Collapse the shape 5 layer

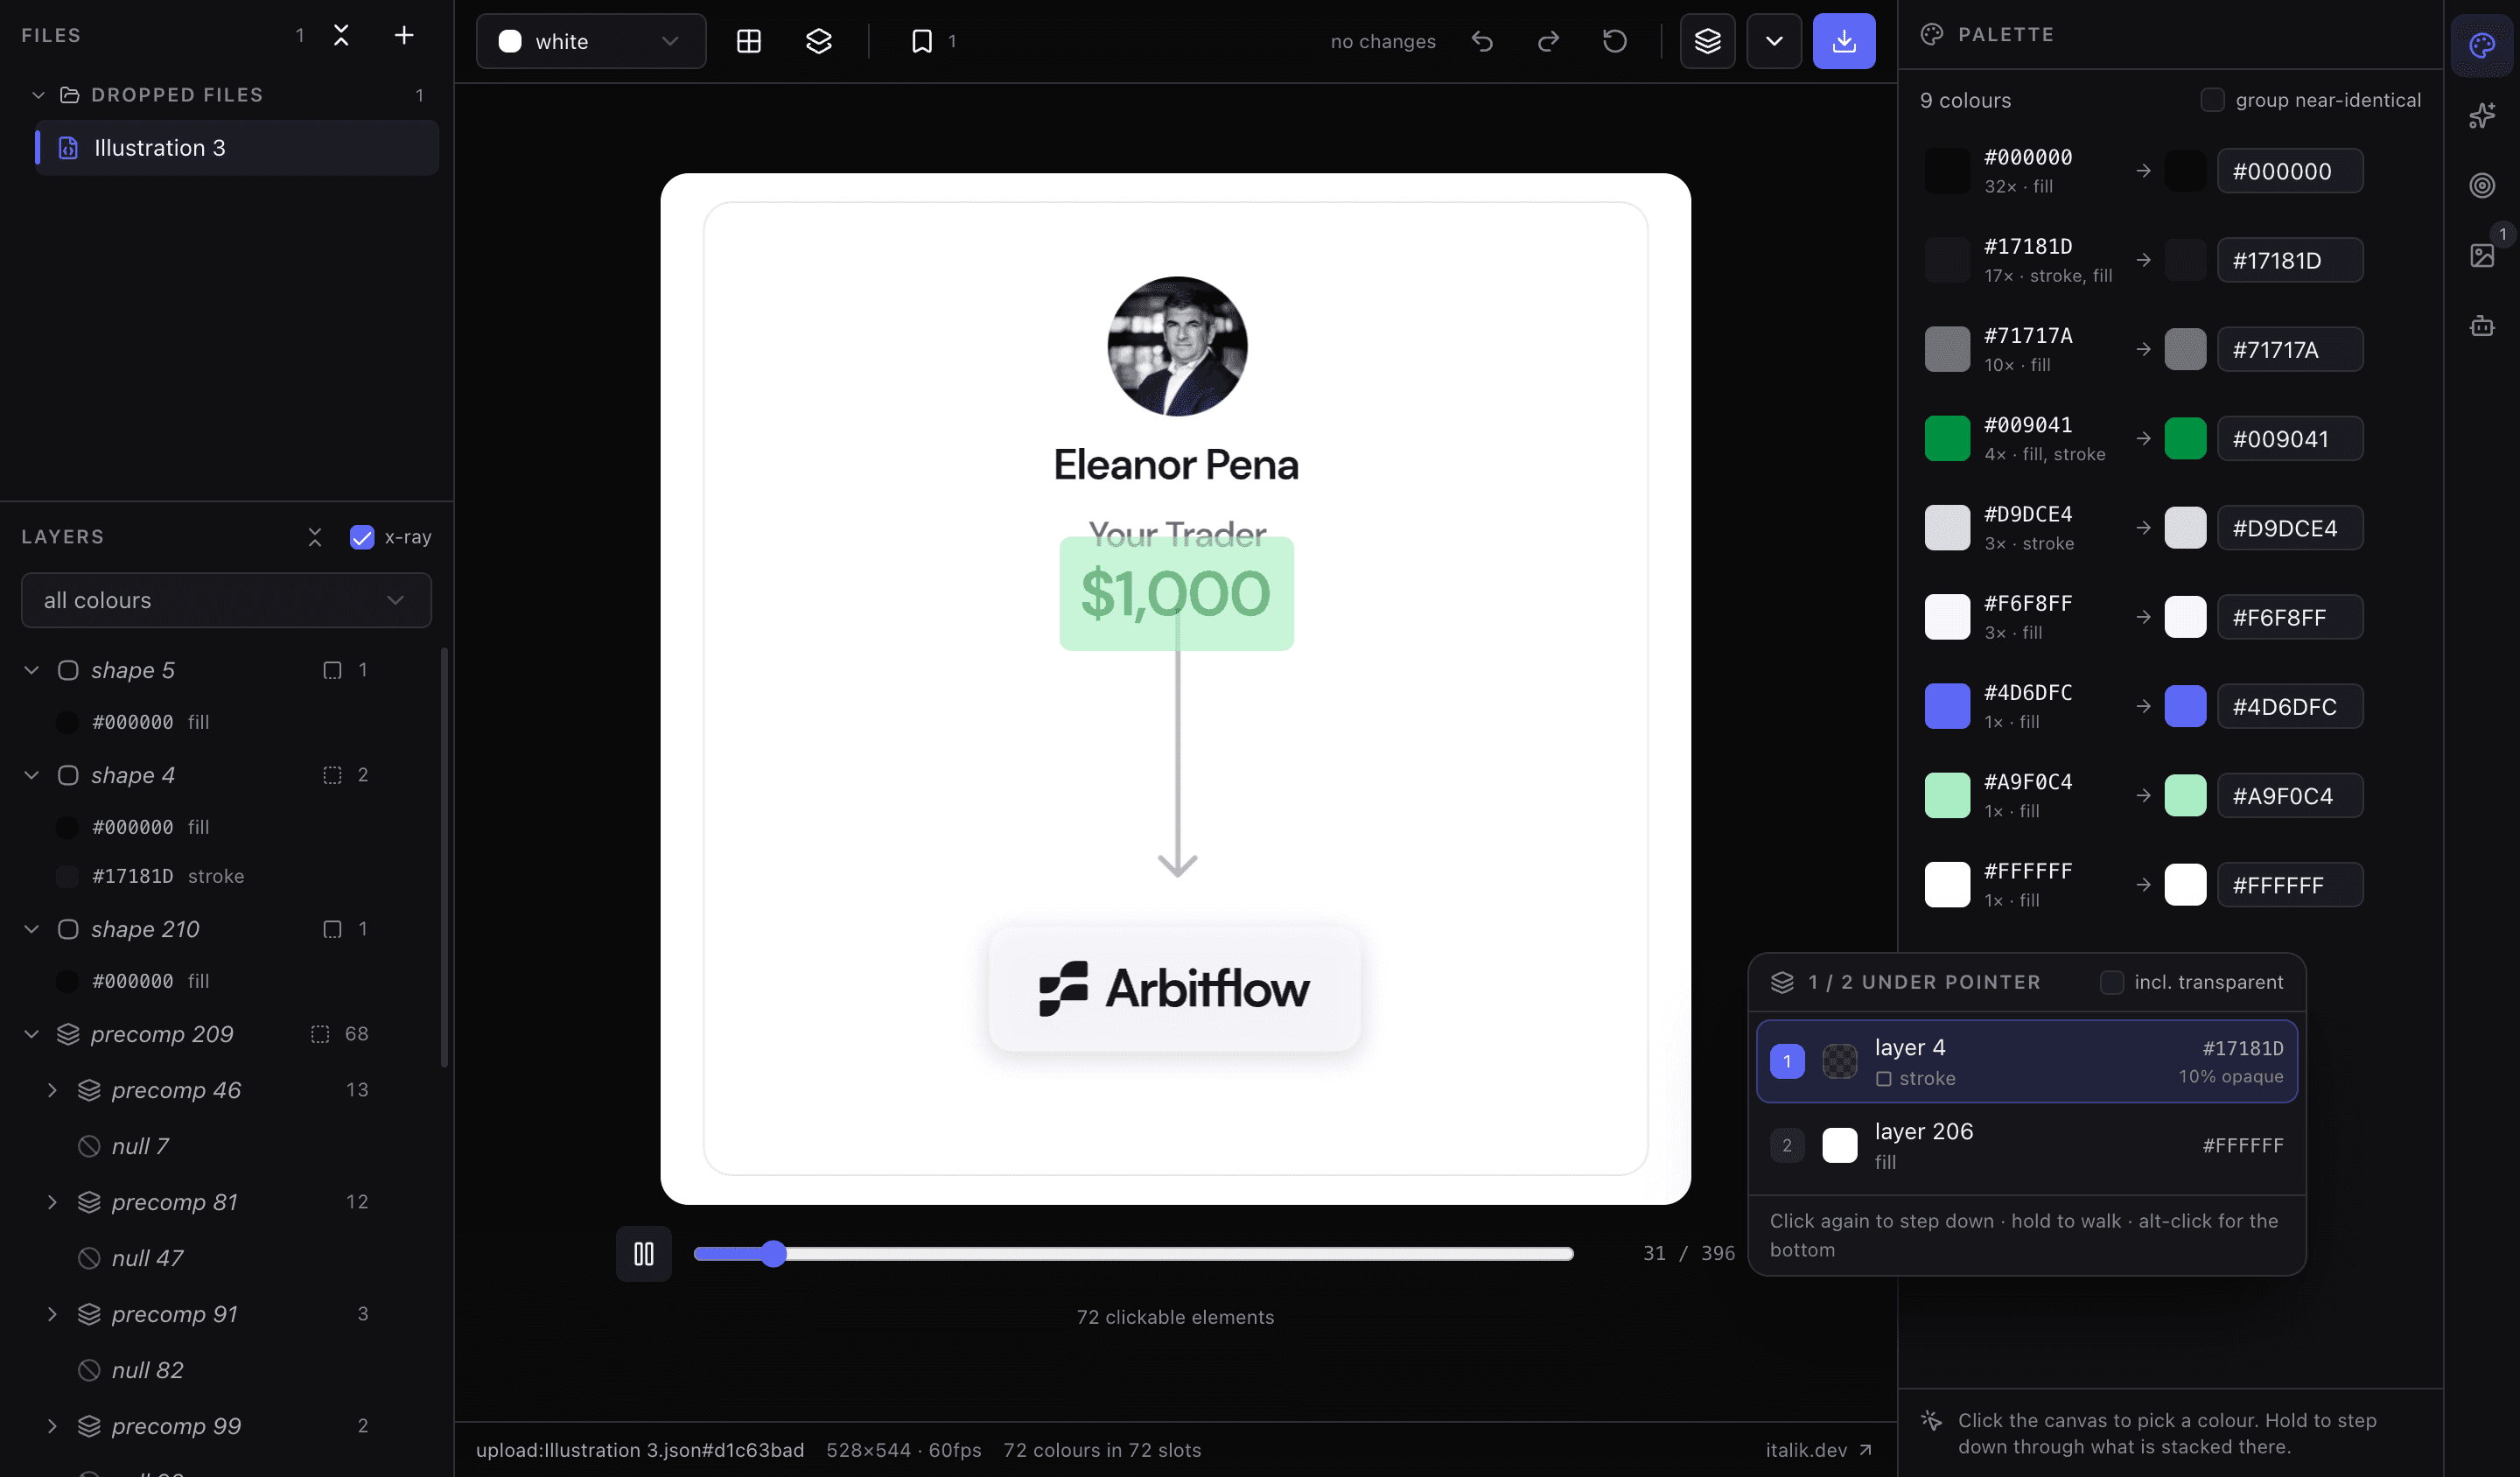tap(32, 670)
